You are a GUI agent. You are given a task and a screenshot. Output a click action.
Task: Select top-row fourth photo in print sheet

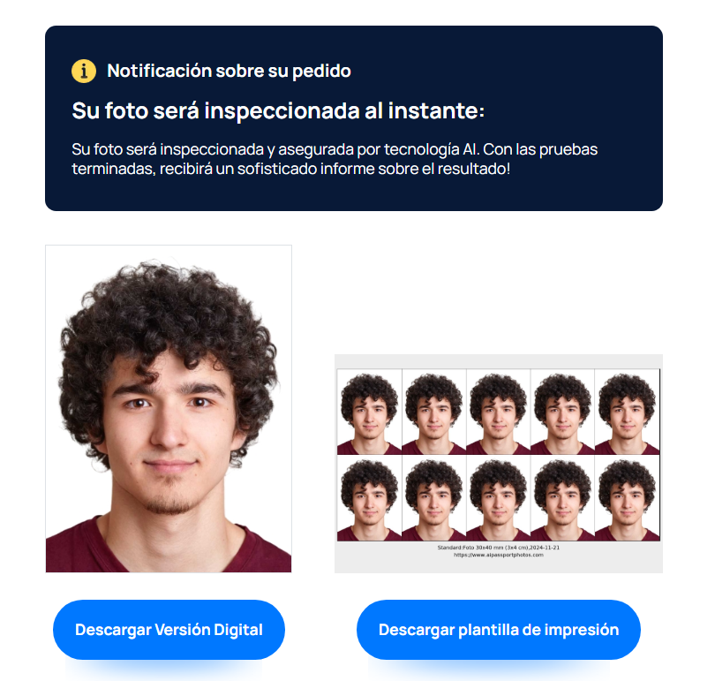[562, 412]
